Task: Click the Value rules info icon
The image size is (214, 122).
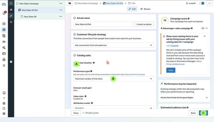Action: tap(85, 96)
